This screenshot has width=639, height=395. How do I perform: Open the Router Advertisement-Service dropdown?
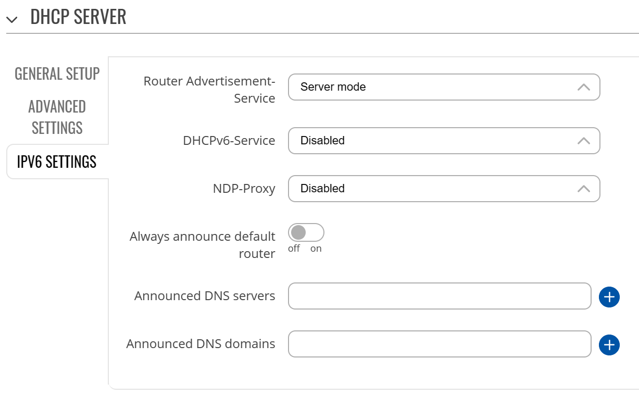pos(444,87)
